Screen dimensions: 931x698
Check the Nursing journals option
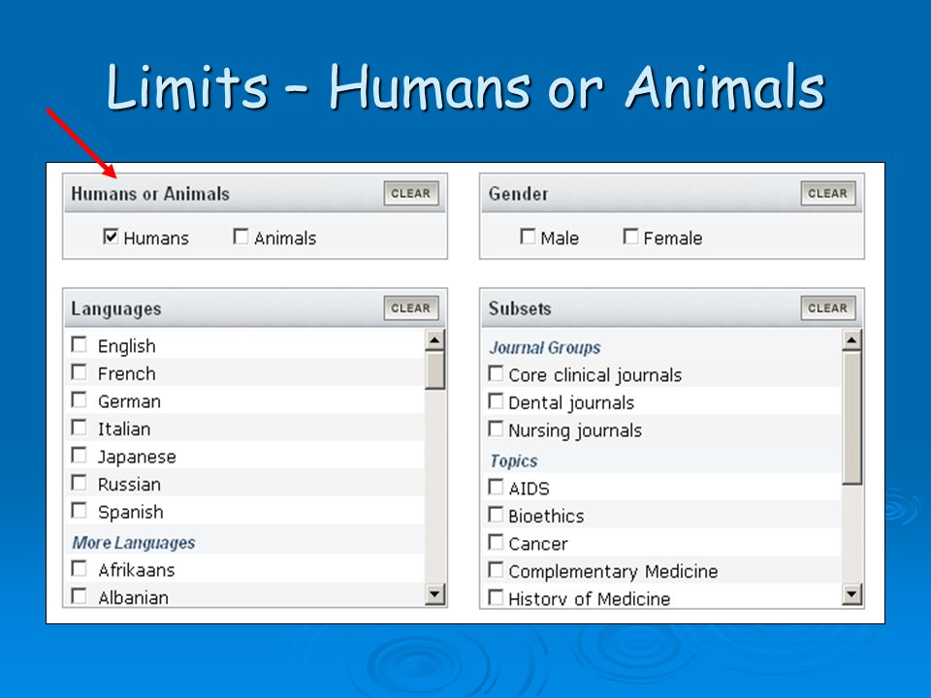pyautogui.click(x=496, y=429)
